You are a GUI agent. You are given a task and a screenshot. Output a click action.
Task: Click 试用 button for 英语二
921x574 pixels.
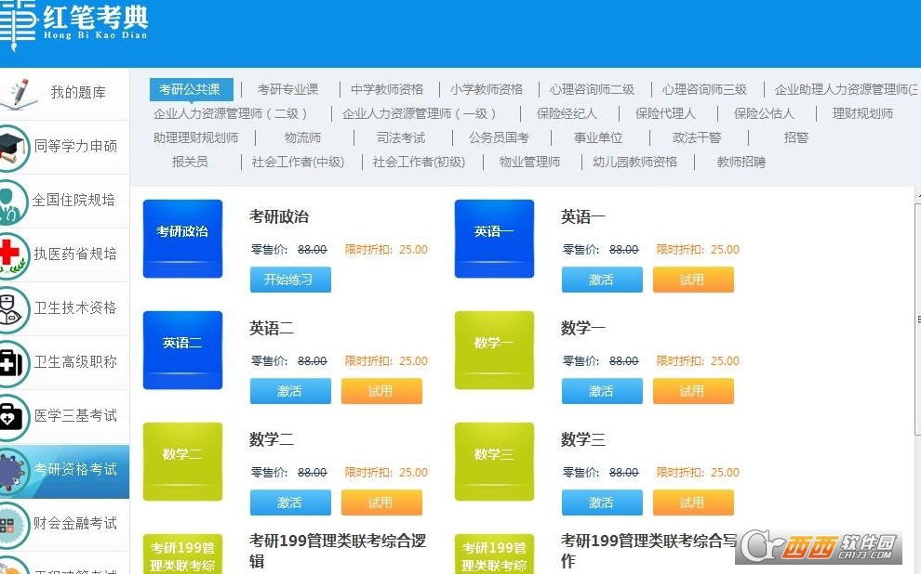click(x=381, y=391)
